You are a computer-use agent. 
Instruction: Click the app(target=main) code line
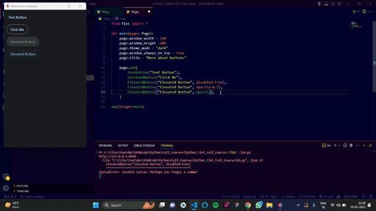pyautogui.click(x=127, y=107)
